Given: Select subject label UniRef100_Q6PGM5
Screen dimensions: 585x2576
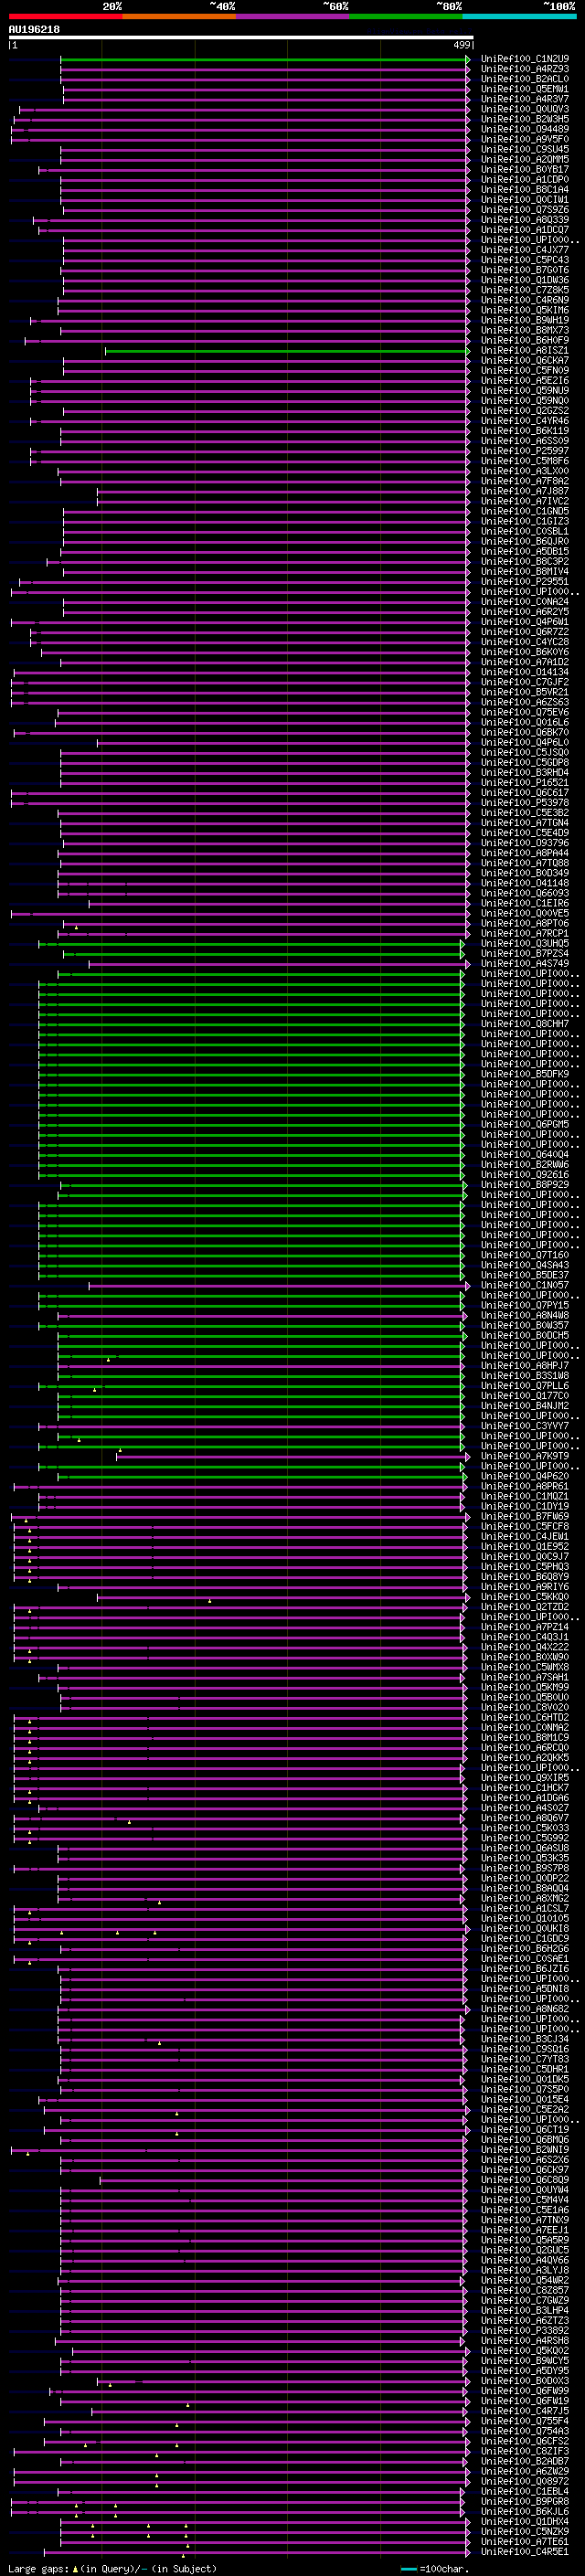Looking at the screenshot, I should click(525, 1124).
